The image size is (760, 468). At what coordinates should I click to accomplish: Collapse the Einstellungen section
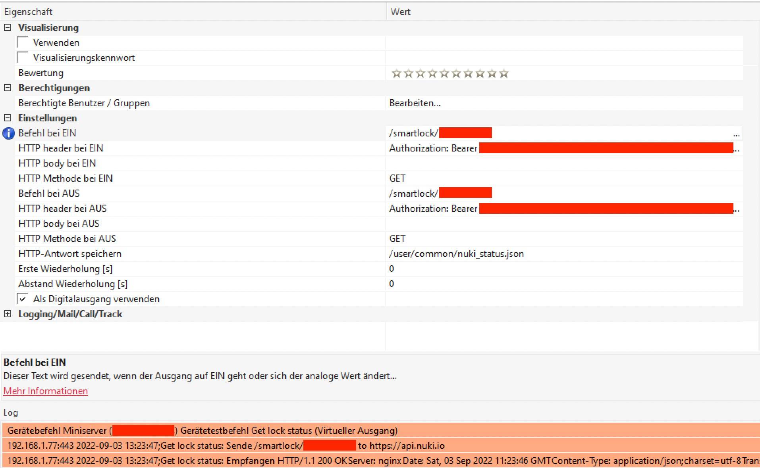click(8, 118)
